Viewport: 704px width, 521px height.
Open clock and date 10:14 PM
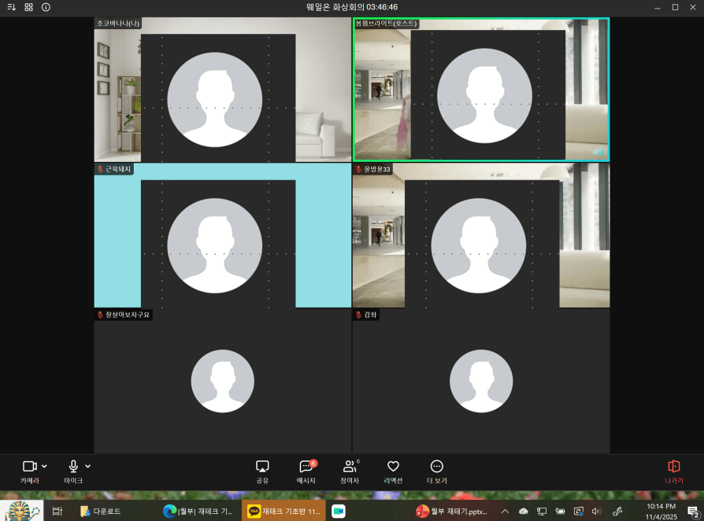[x=661, y=511]
